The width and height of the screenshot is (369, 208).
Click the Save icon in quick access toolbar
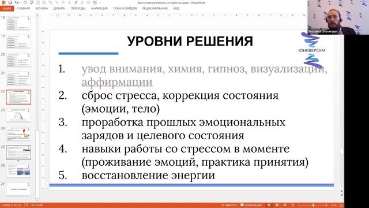(x=10, y=2)
